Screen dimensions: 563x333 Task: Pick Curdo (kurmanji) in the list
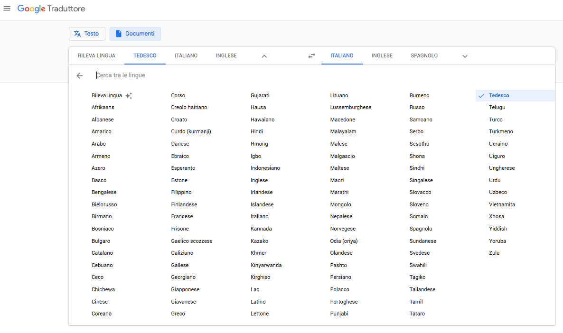(x=191, y=132)
